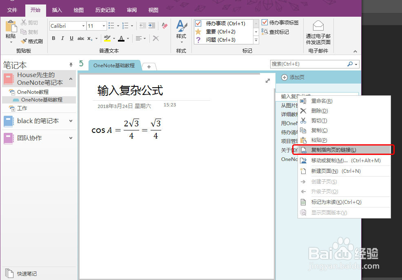Open the 文件 tab
This screenshot has width=402, height=280.
click(12, 10)
